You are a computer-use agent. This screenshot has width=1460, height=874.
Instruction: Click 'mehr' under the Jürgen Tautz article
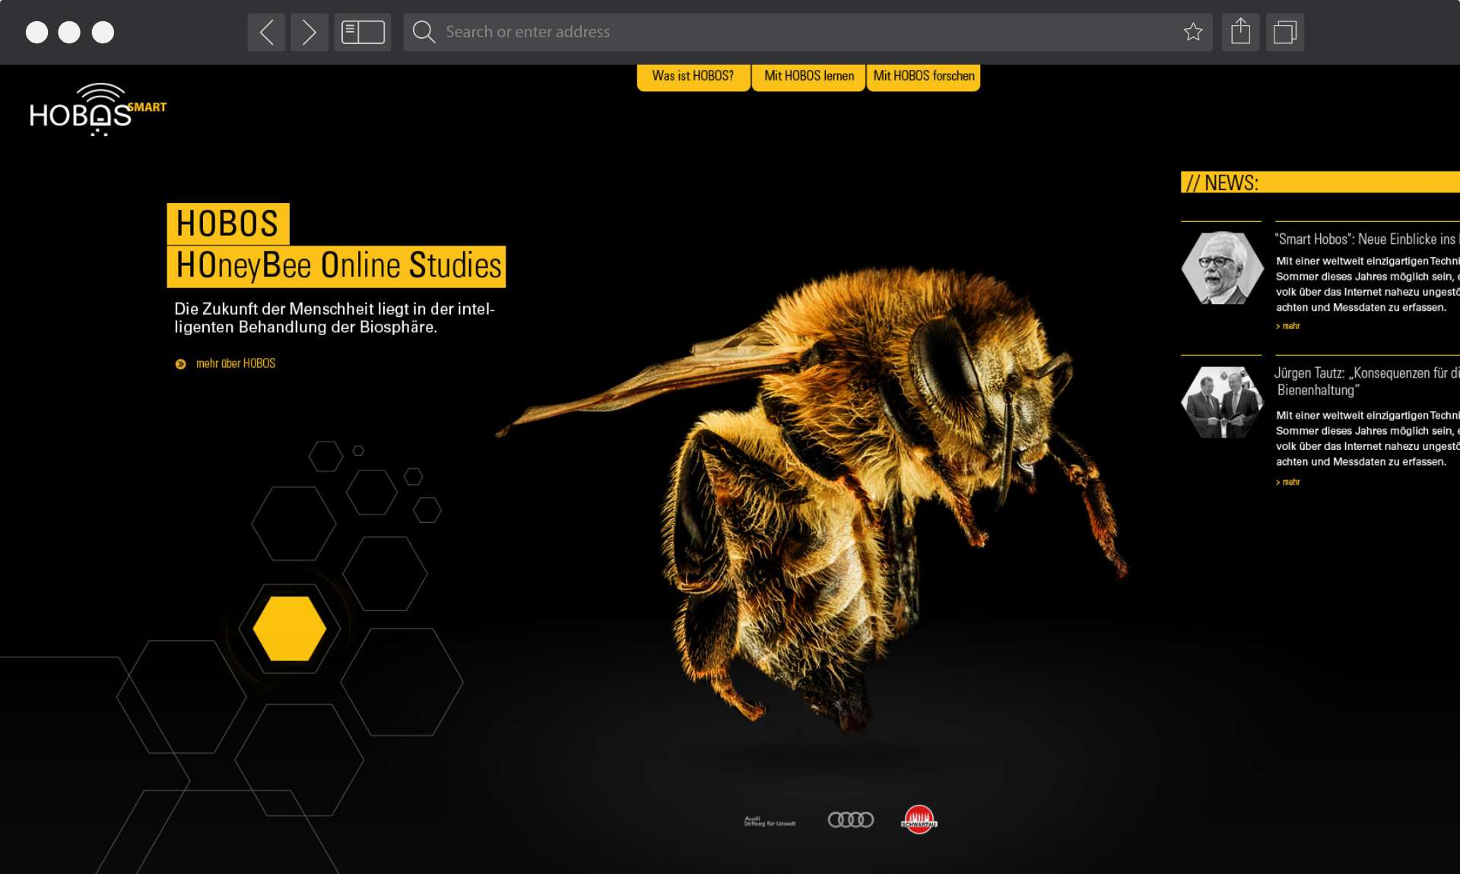[1288, 482]
